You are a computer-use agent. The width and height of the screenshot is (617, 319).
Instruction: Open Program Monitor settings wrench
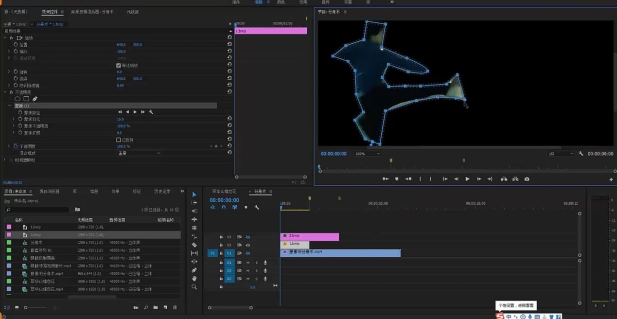(581, 154)
